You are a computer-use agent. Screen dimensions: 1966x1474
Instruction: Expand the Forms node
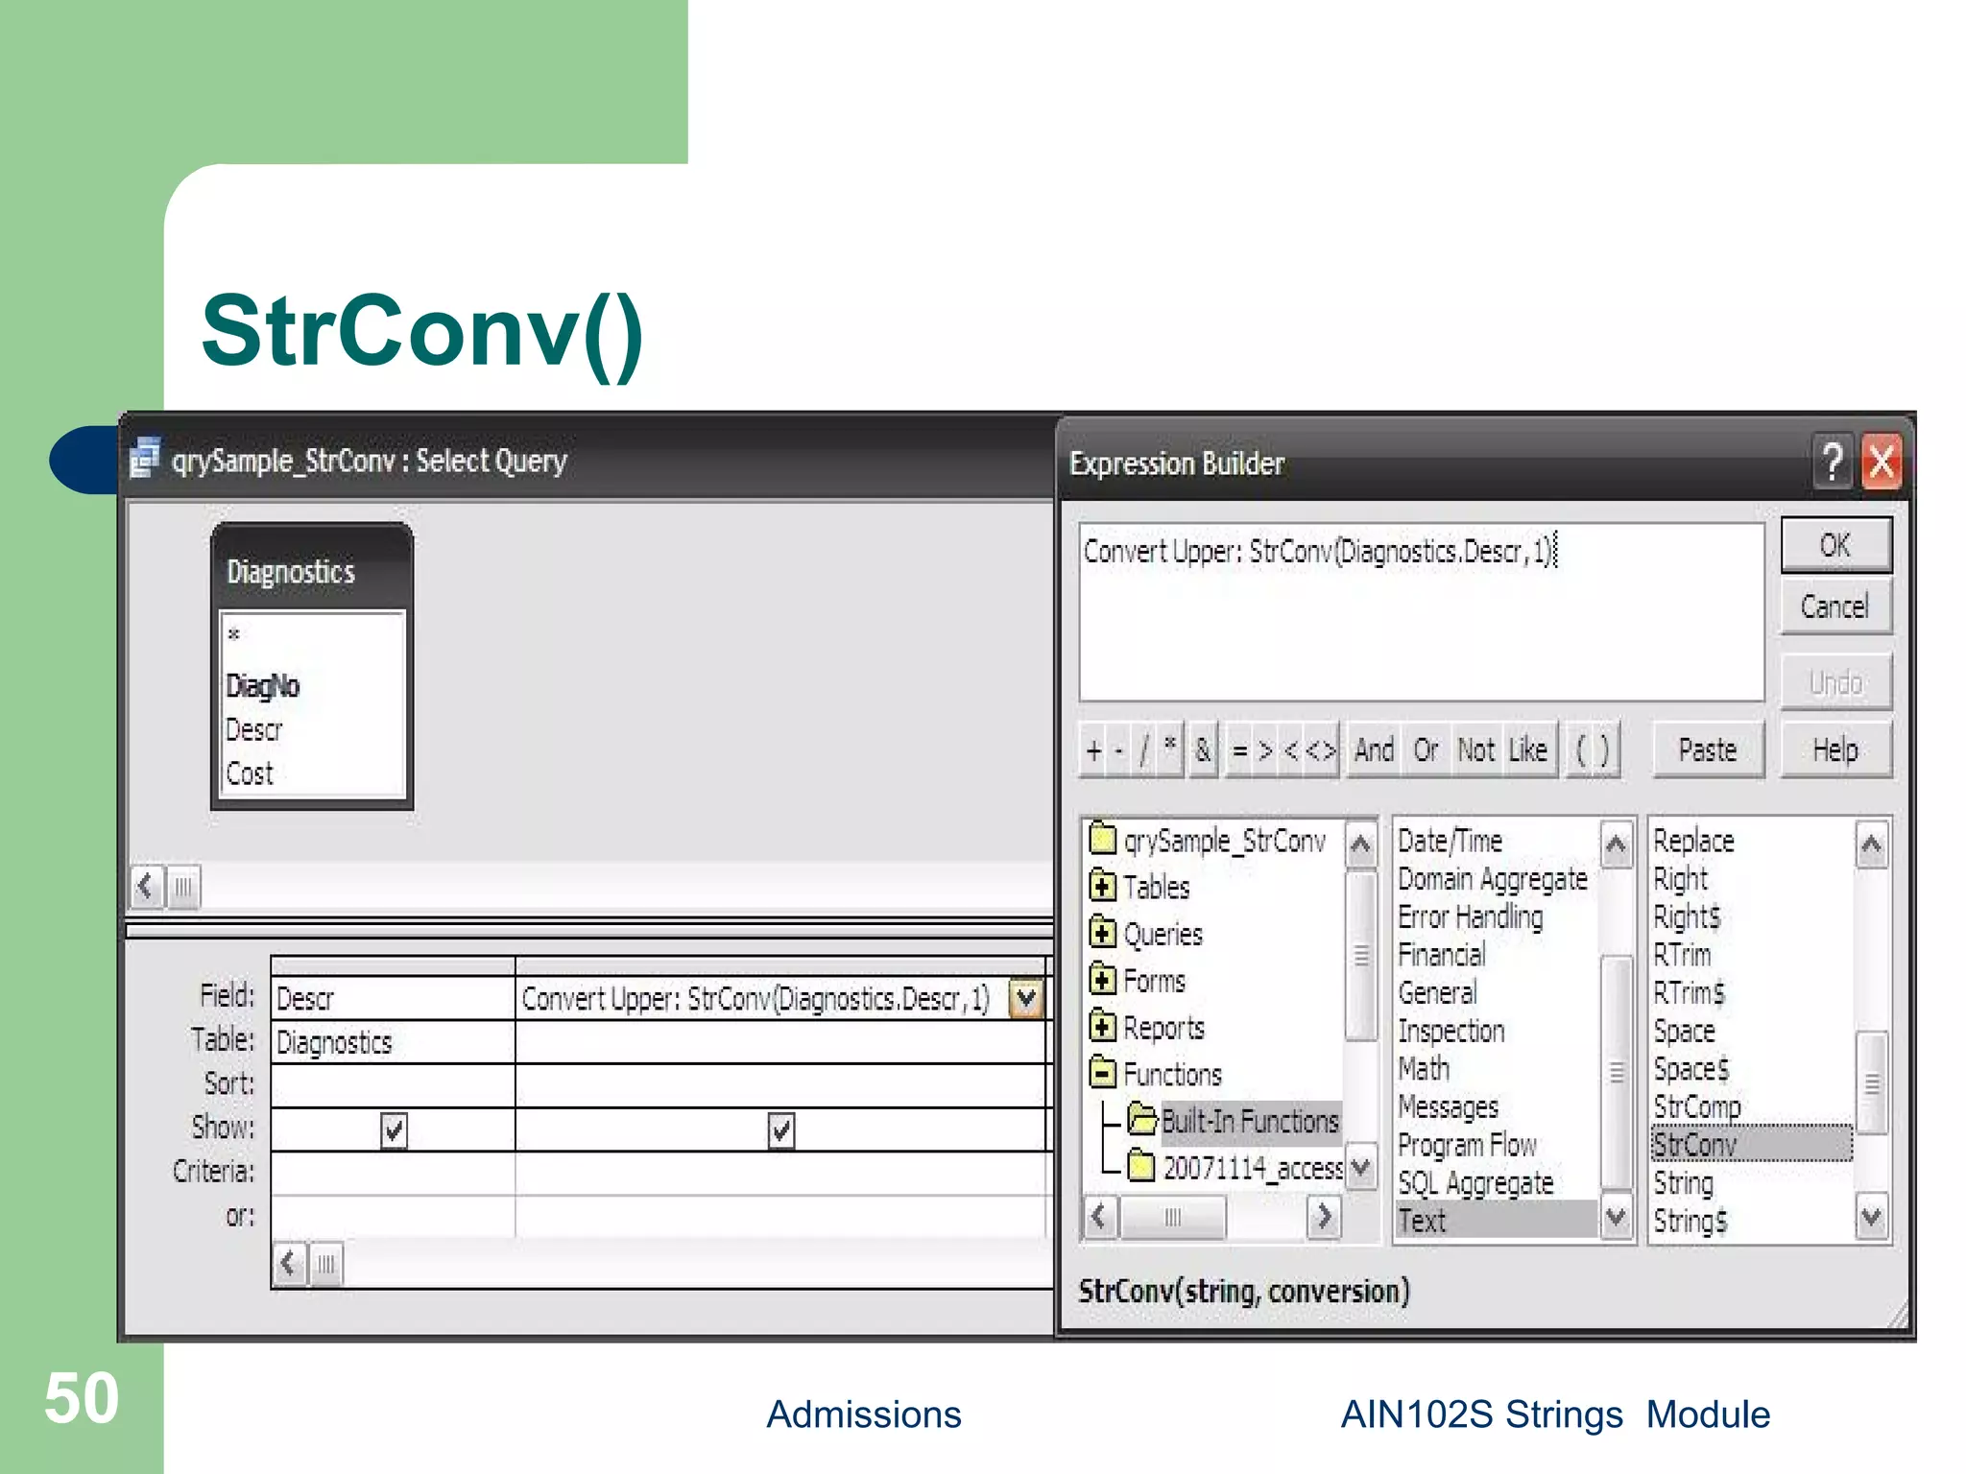point(1103,980)
